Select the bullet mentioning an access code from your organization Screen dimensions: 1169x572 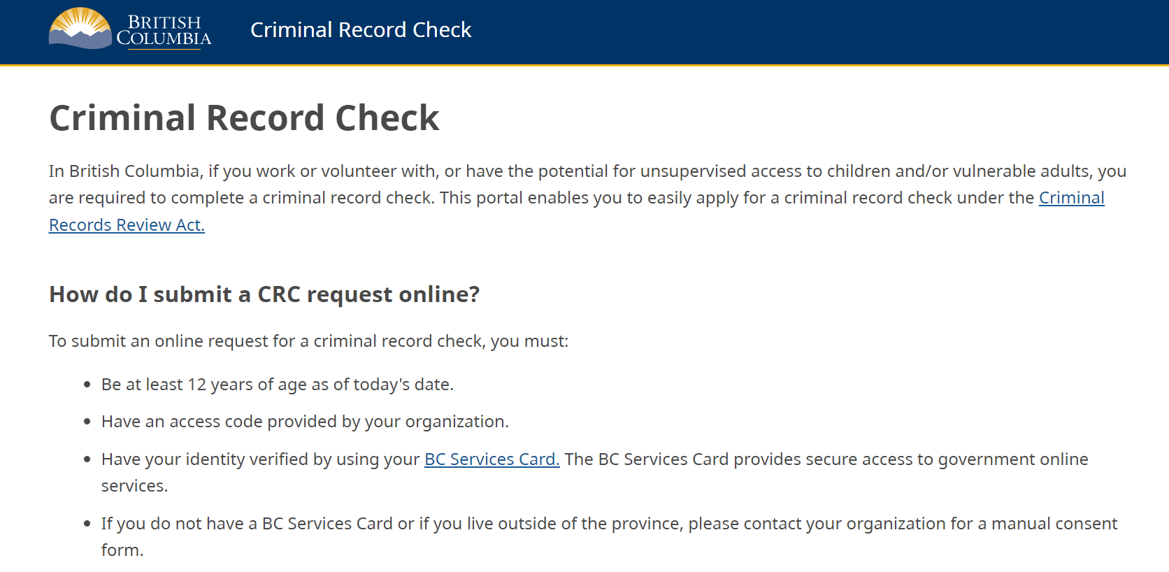coord(306,421)
